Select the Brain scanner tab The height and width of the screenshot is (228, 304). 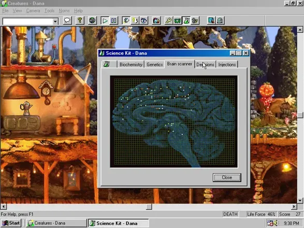180,64
